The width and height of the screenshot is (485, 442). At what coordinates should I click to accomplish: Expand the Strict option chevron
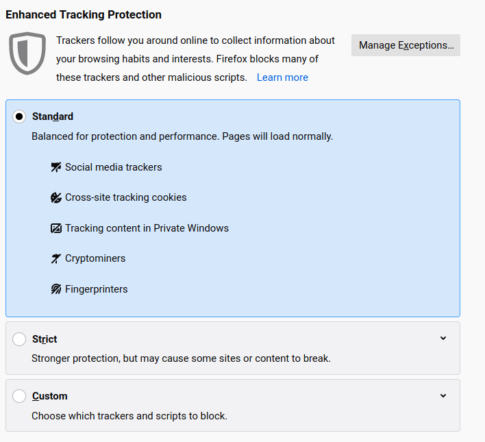tap(443, 339)
